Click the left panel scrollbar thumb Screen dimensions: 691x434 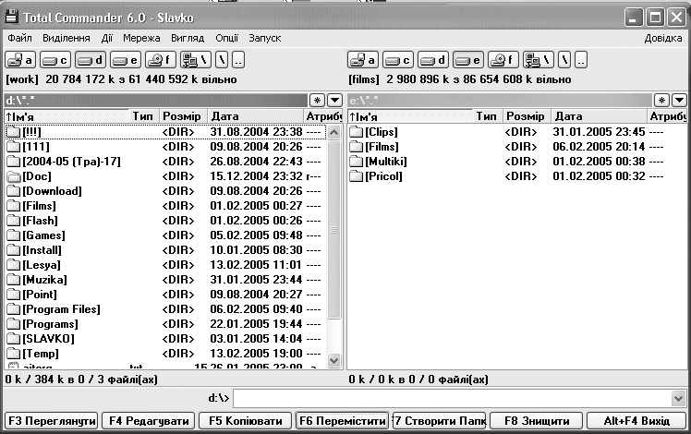coord(334,229)
